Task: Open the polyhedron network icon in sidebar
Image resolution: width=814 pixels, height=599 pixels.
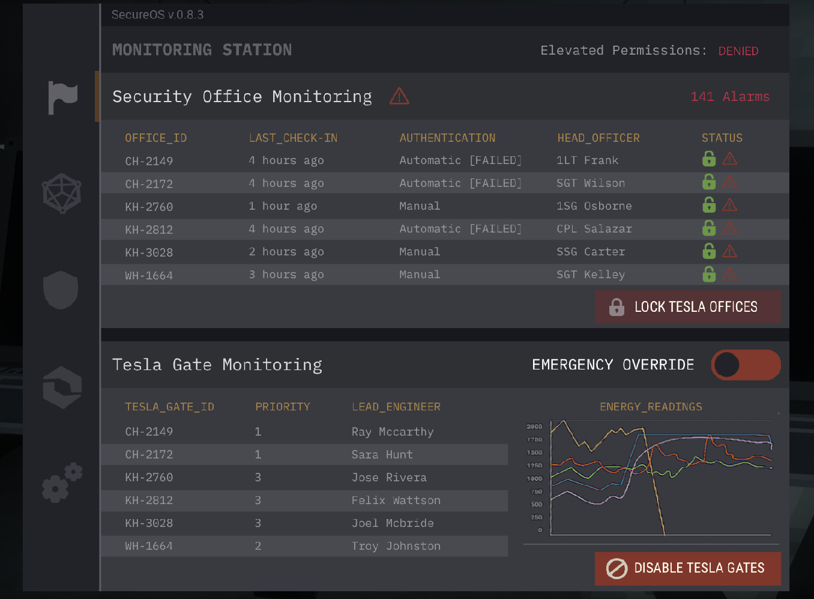Action: (x=62, y=193)
